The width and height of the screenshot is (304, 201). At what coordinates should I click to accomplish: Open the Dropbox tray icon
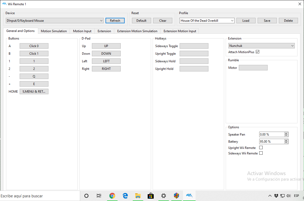(x=276, y=196)
